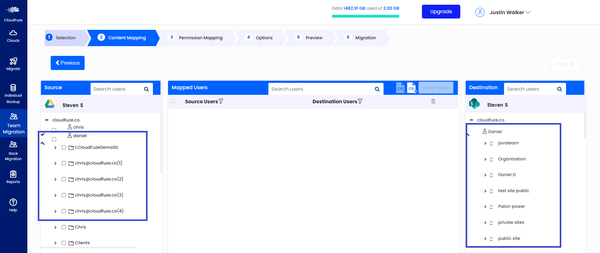The image size is (600, 253).
Task: Check the Clients folder checkbox
Action: click(64, 243)
